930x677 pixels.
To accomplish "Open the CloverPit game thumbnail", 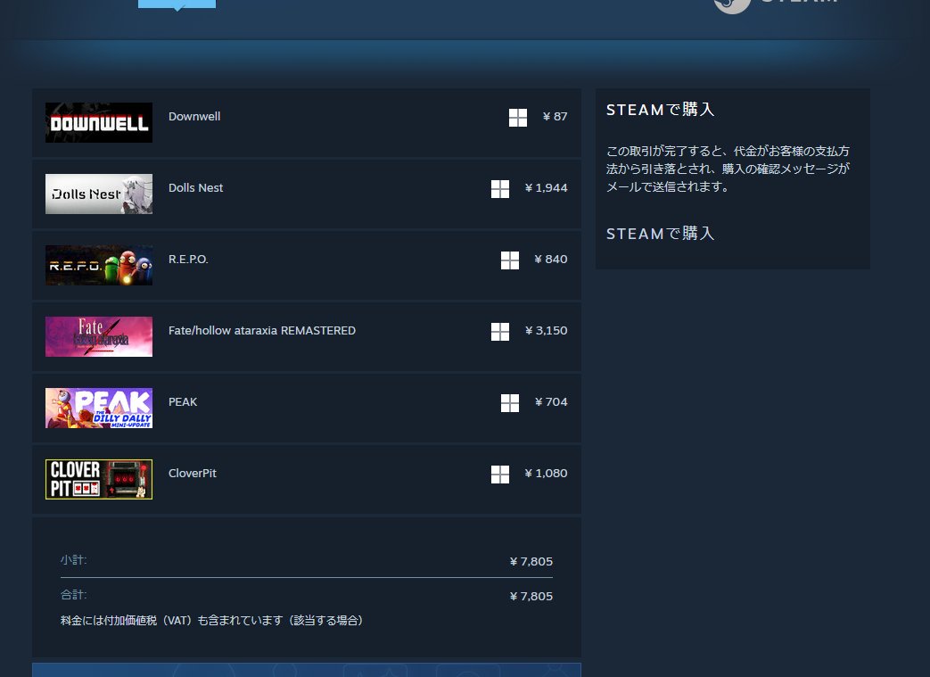I will 99,479.
